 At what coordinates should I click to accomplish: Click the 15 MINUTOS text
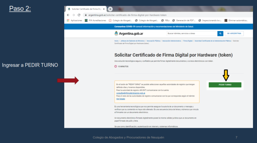pyautogui.click(x=123, y=66)
